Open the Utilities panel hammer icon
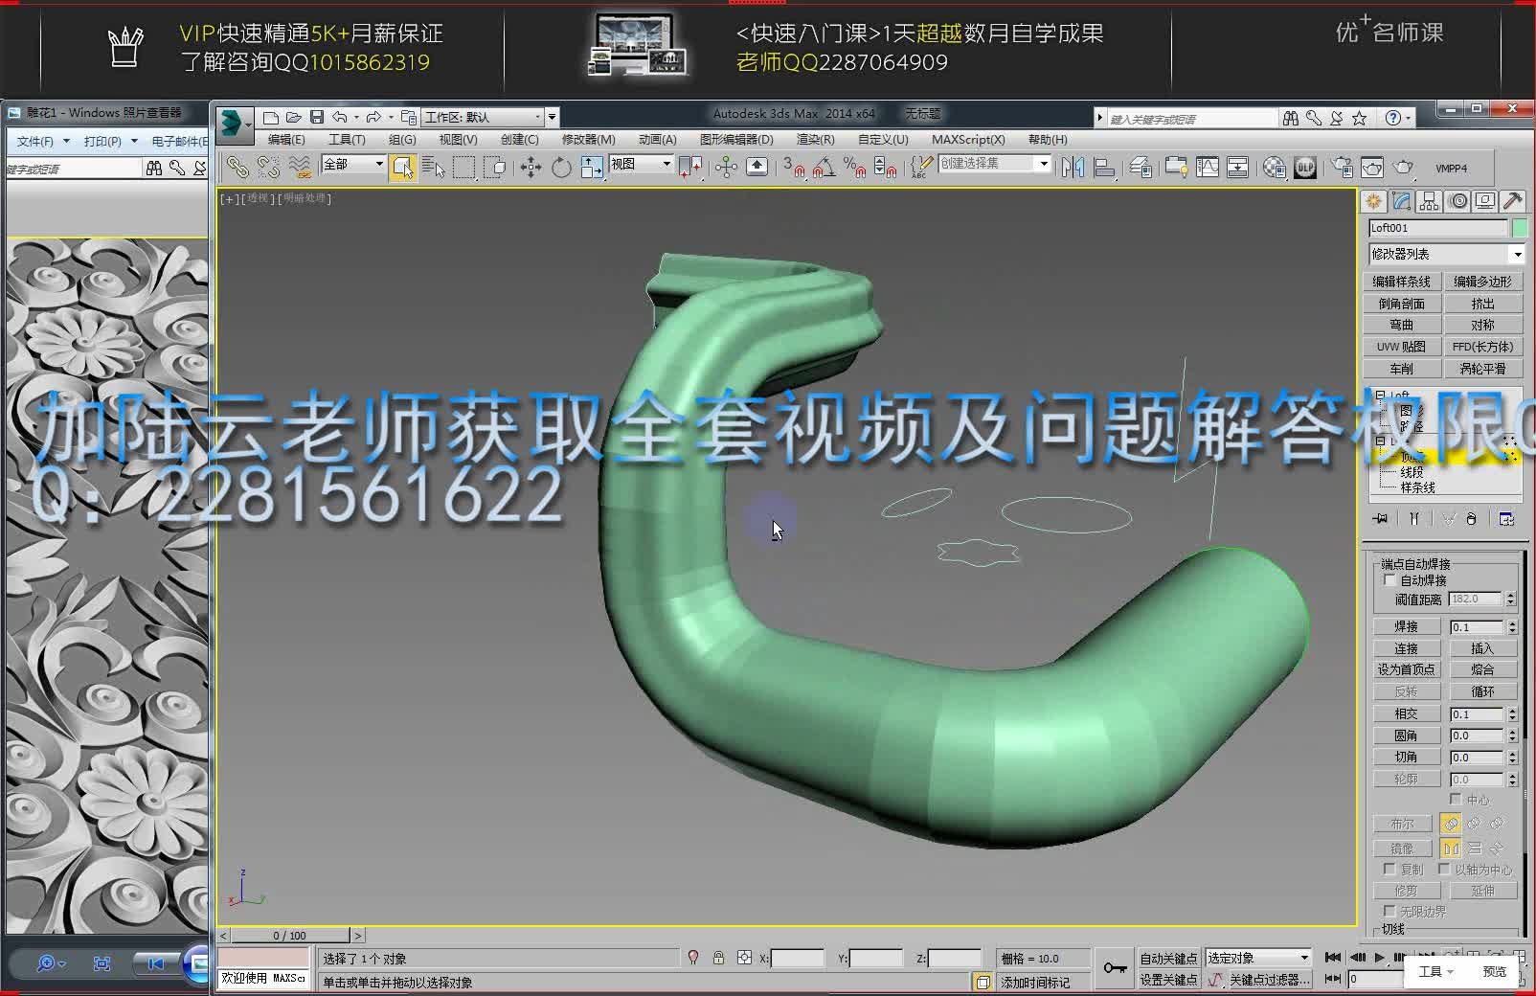Viewport: 1536px width, 996px height. click(1512, 200)
